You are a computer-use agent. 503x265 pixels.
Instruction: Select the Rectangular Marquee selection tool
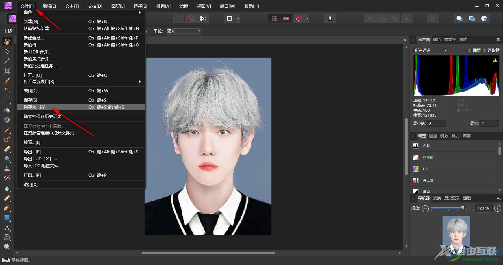tap(7, 100)
